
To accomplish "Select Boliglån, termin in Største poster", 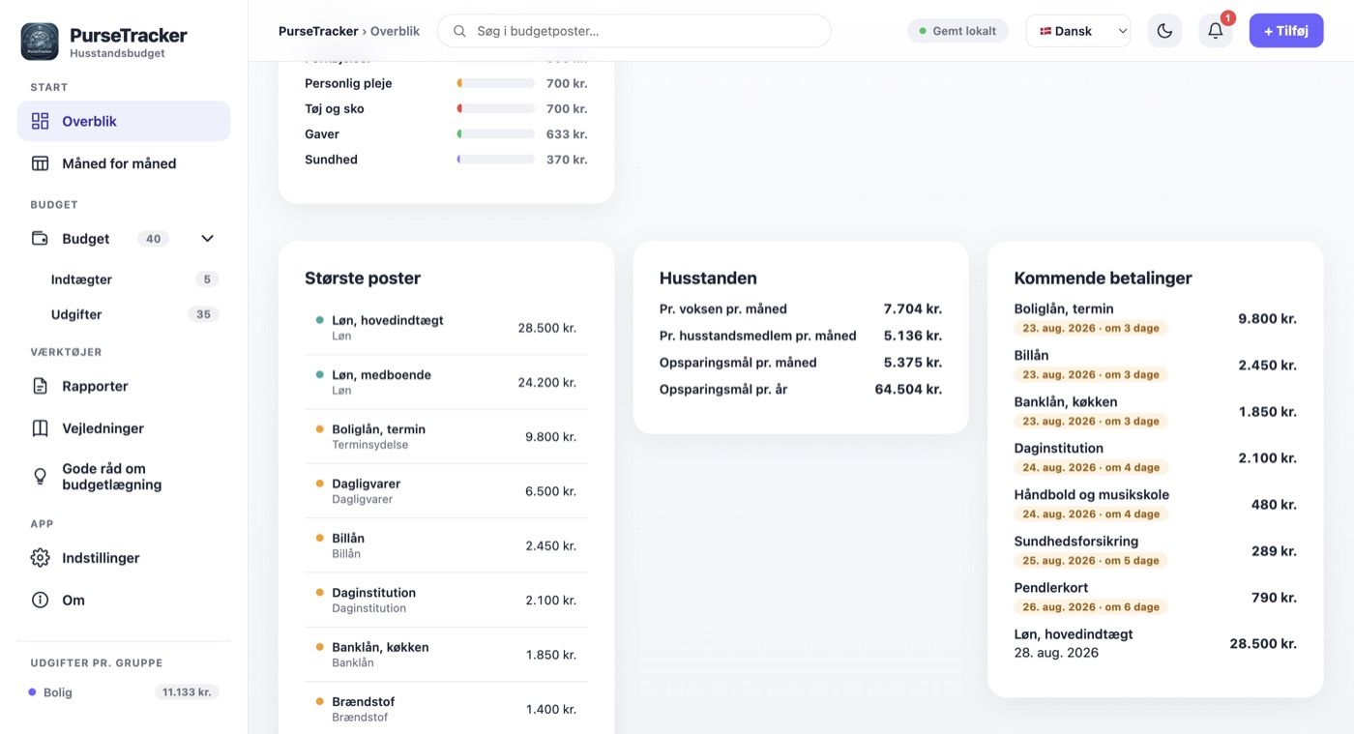I will (x=446, y=437).
